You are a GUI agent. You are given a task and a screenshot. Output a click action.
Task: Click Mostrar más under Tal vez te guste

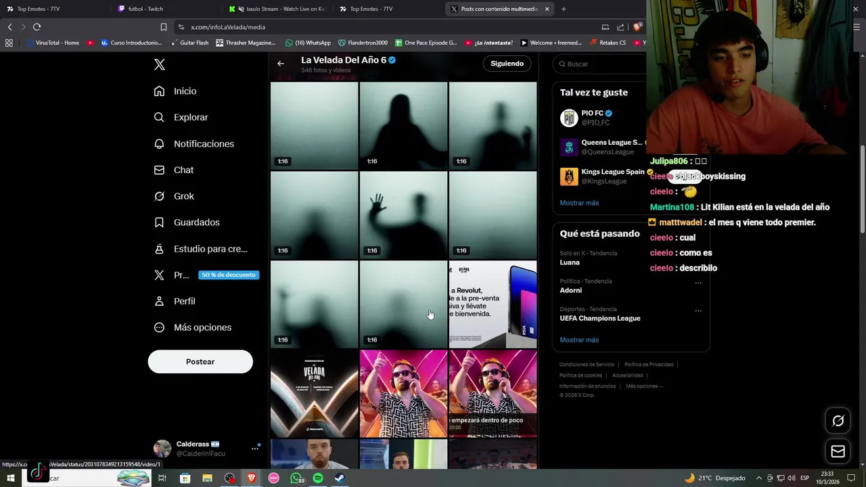point(579,203)
